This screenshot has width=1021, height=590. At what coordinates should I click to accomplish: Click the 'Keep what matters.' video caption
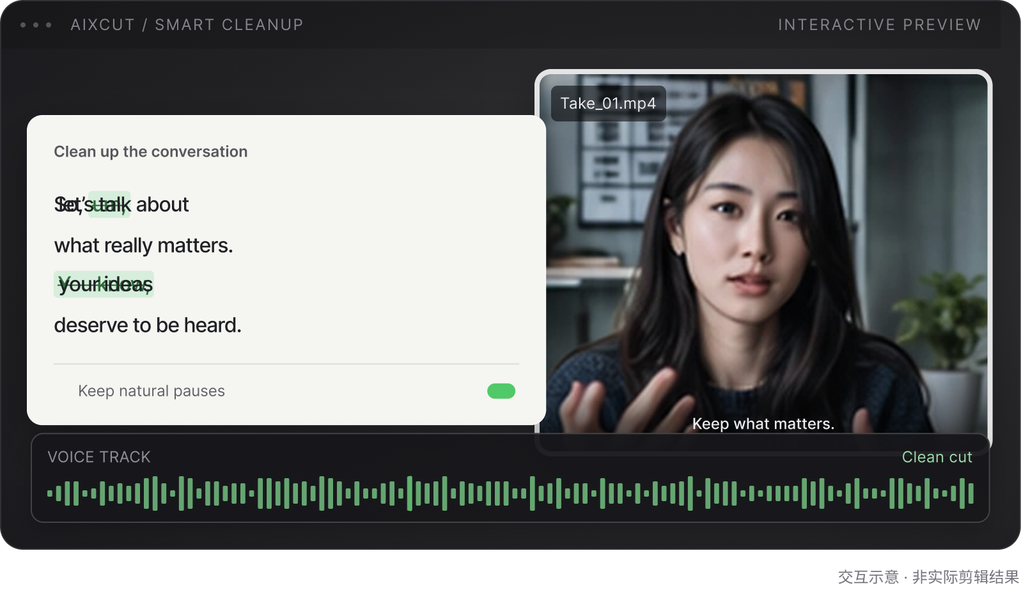click(x=763, y=424)
